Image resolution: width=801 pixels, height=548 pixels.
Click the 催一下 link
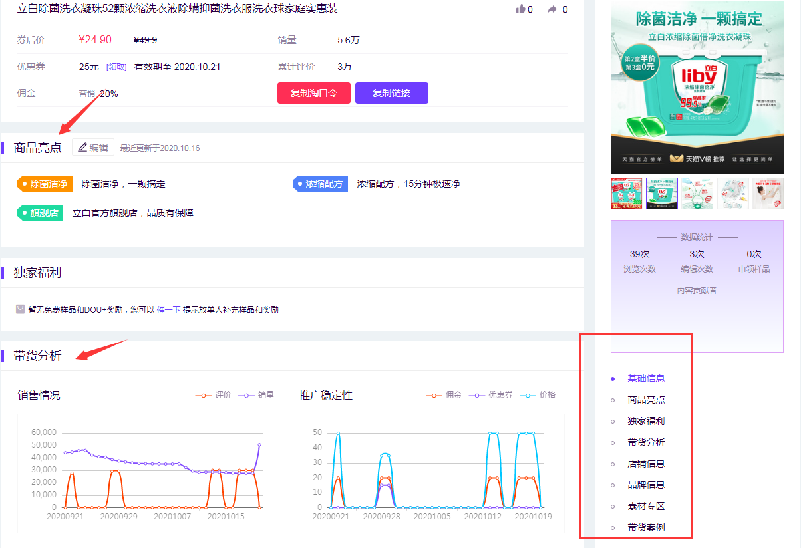point(168,310)
